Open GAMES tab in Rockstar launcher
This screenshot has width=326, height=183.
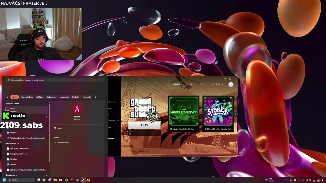point(176,84)
